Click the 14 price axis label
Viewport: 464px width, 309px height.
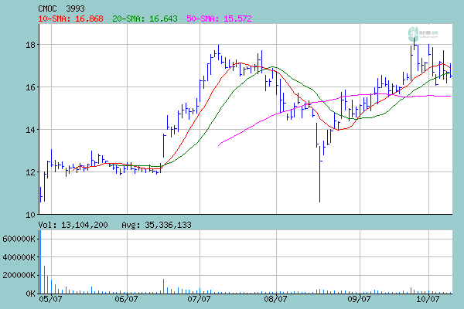point(29,130)
